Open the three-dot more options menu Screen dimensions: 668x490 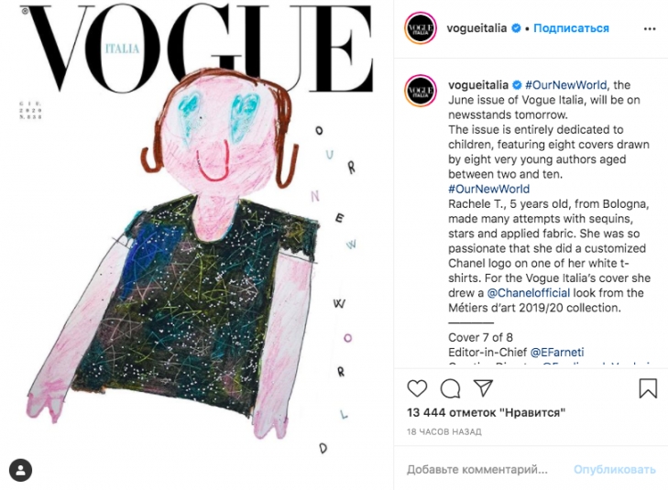click(650, 29)
